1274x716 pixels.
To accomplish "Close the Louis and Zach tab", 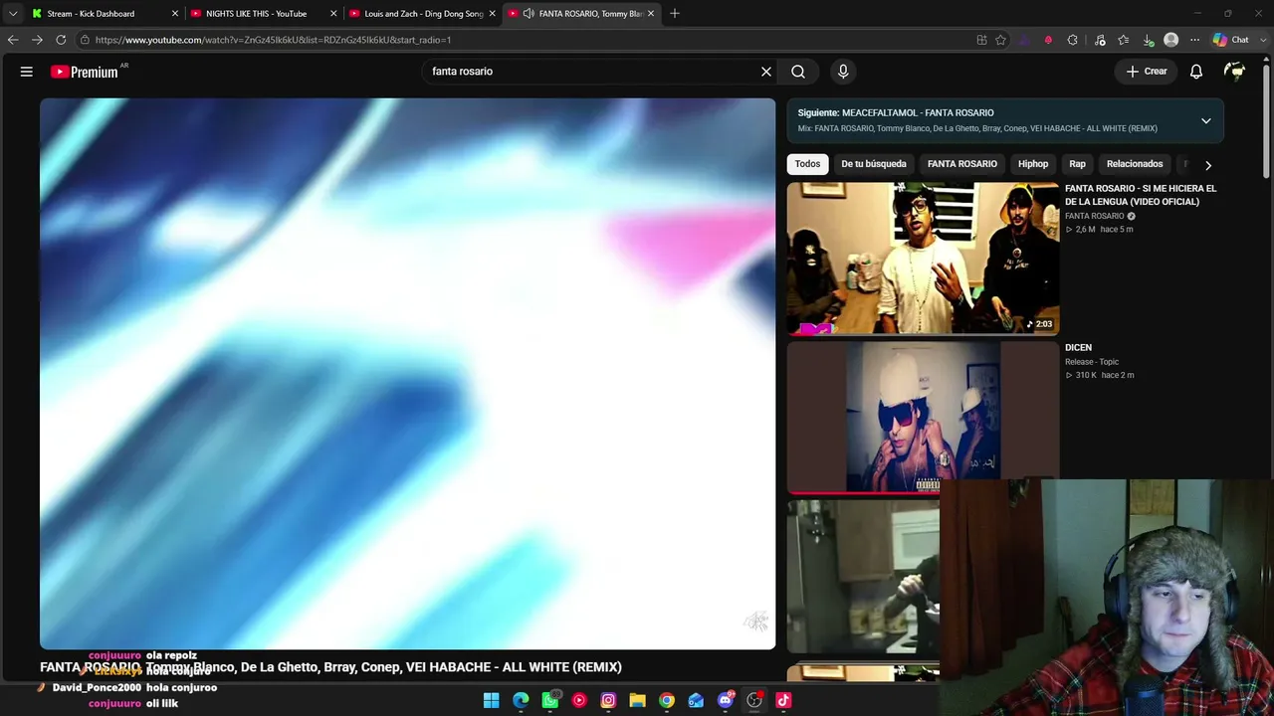I will tap(492, 14).
